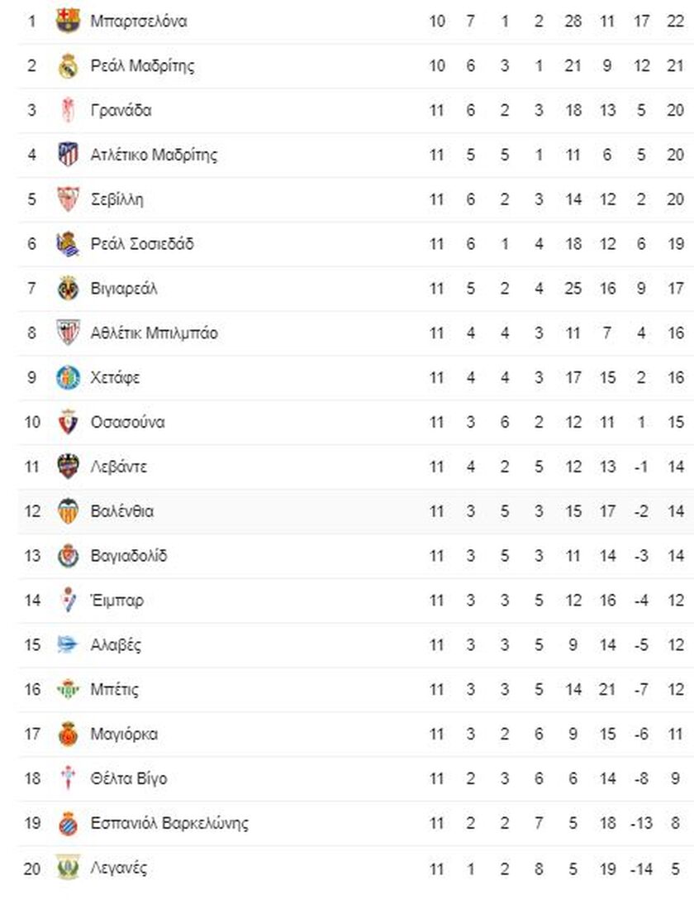Image resolution: width=694 pixels, height=900 pixels.
Task: Open the Βαγιαδολίδ team link
Action: tap(129, 556)
